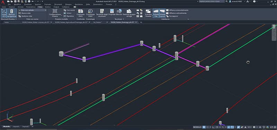Open the Blocchi palette
This screenshot has height=130, width=277.
pos(119,13)
